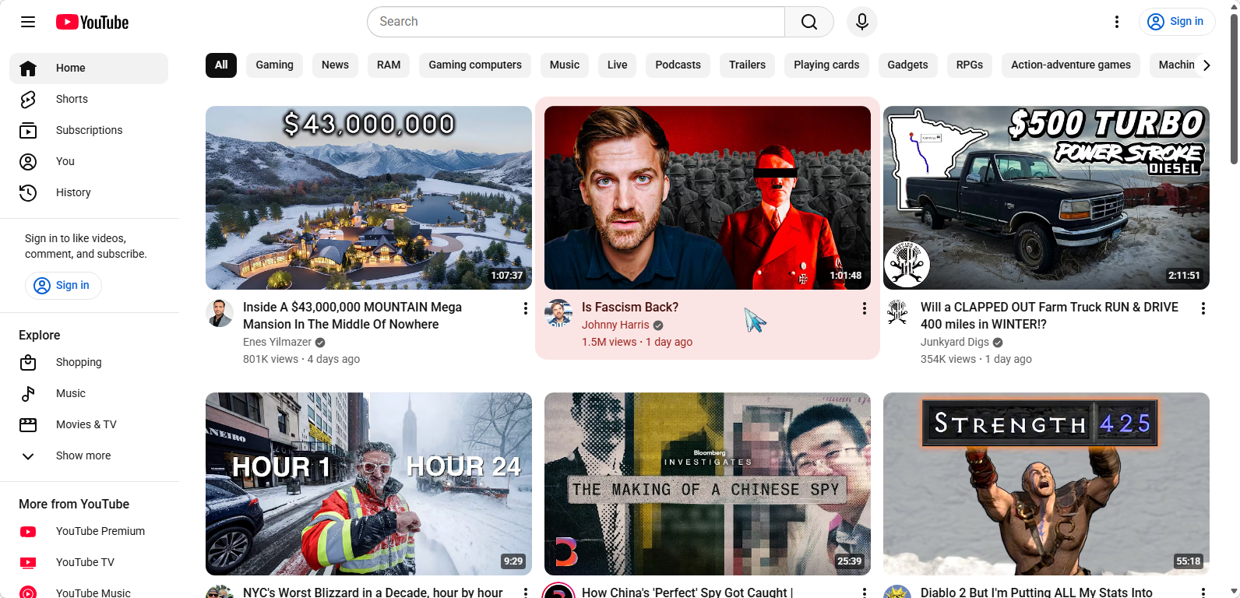1240x598 pixels.
Task: Open Subscriptions in the sidebar
Action: pyautogui.click(x=89, y=131)
